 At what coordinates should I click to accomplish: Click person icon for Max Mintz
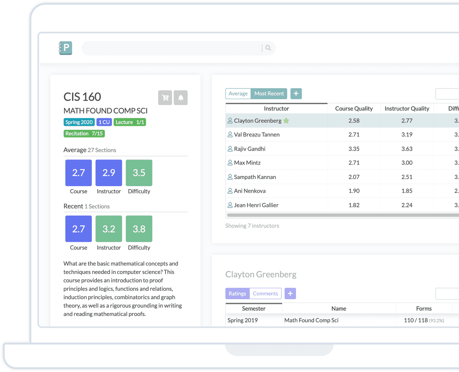[x=230, y=163]
